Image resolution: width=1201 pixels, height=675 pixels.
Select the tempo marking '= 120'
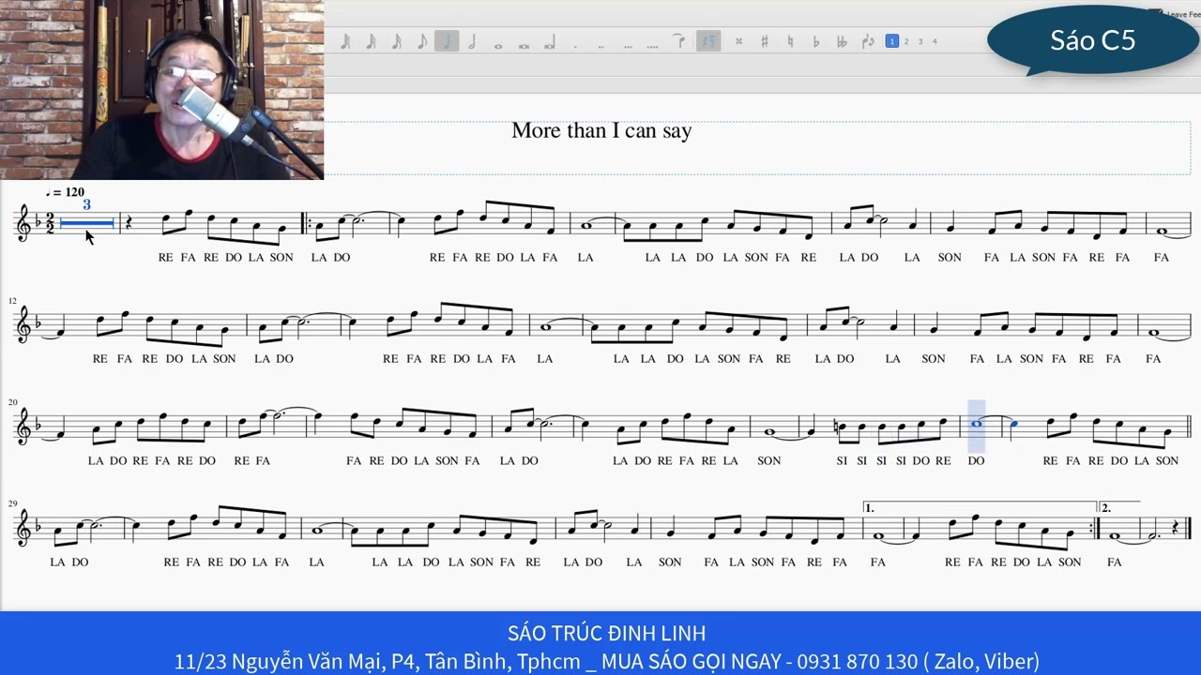[66, 192]
